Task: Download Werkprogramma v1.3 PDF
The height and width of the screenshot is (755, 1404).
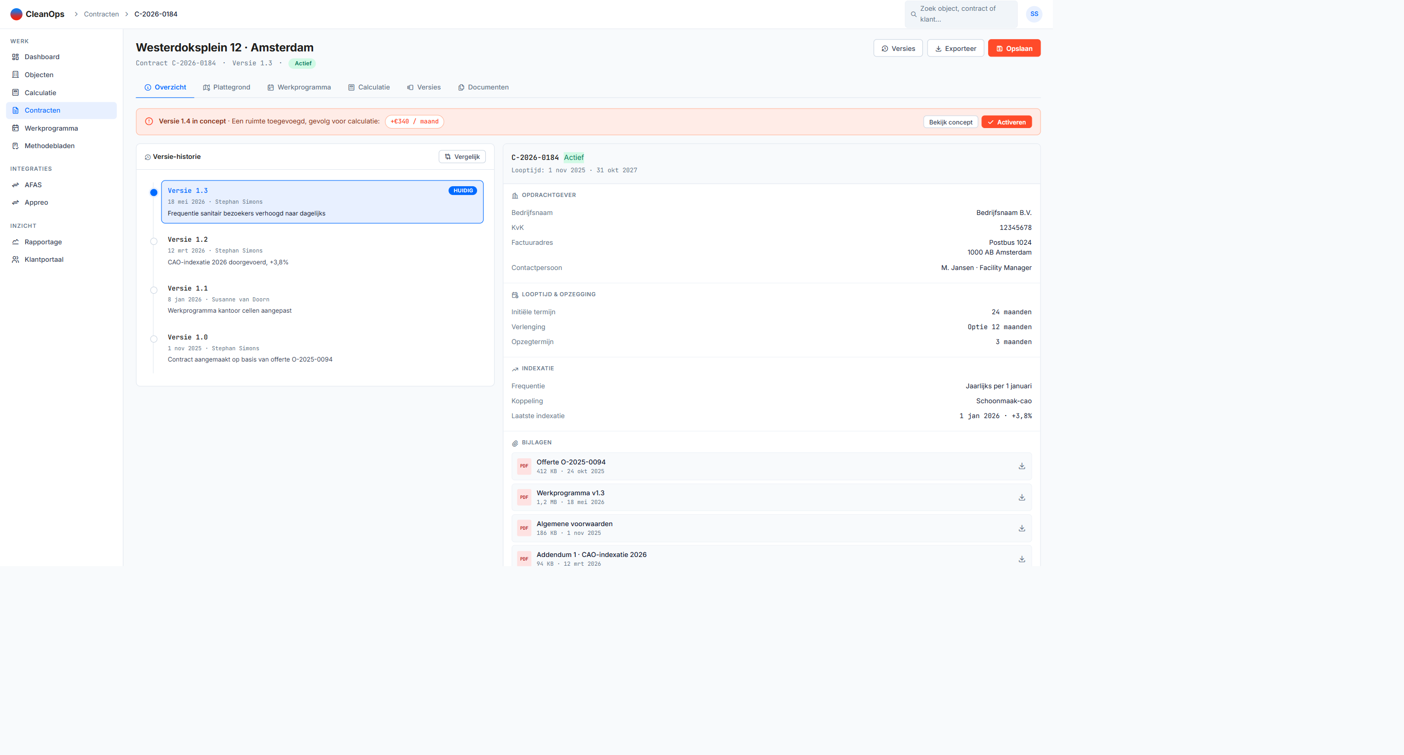Action: pos(1022,497)
